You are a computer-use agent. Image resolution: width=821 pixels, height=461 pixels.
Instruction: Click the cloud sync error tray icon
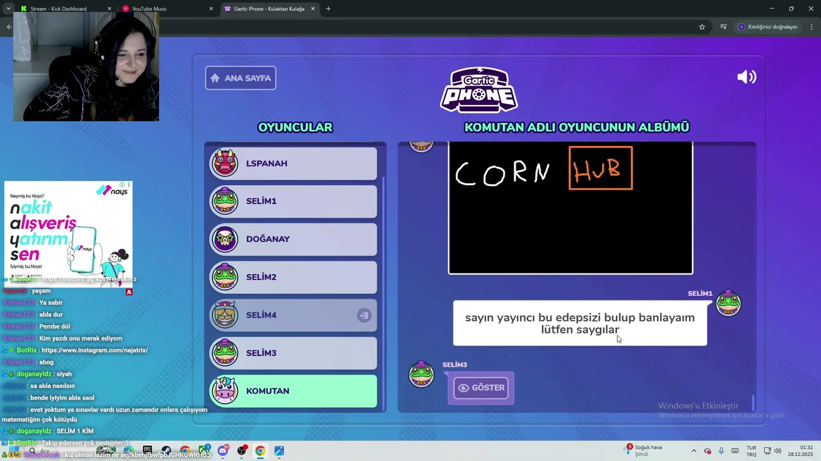pos(707,451)
